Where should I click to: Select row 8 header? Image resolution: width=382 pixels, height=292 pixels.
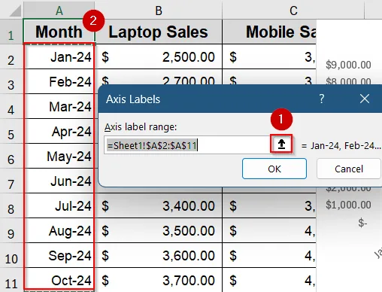pyautogui.click(x=11, y=205)
